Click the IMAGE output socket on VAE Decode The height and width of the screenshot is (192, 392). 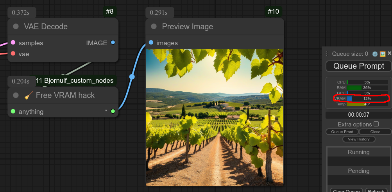(x=113, y=43)
